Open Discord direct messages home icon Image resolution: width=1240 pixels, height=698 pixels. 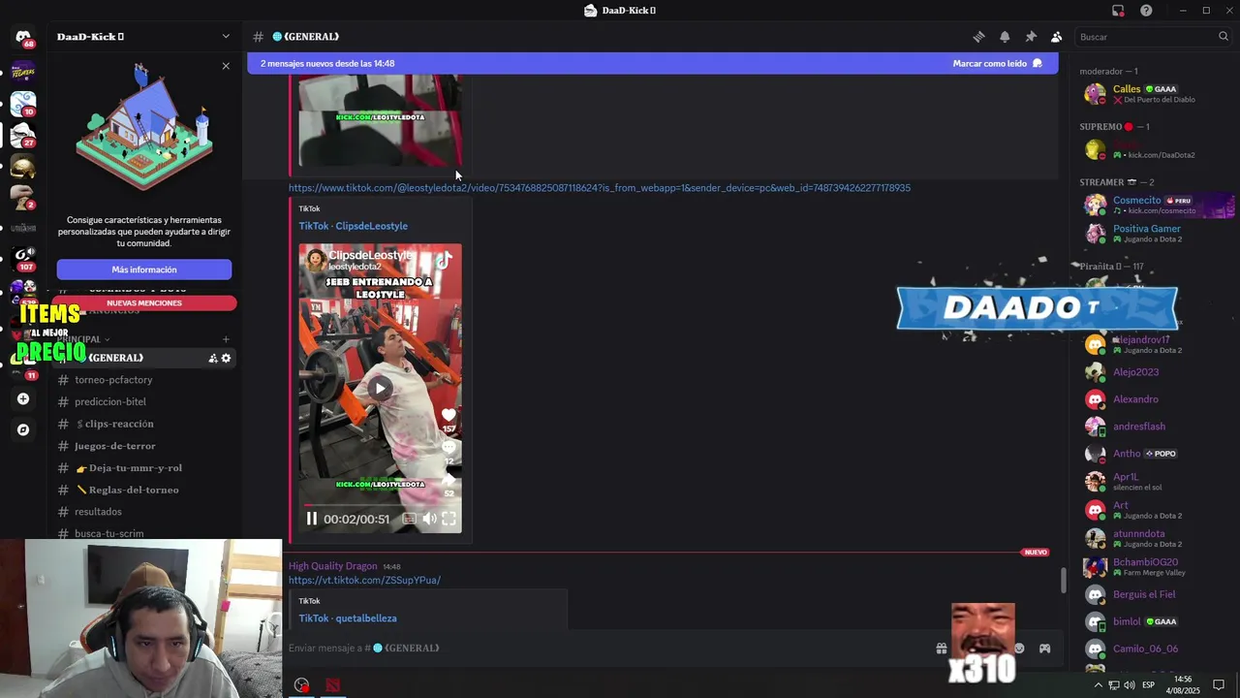[x=23, y=37]
